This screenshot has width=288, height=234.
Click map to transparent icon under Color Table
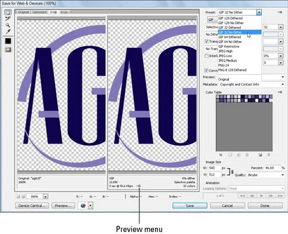click(x=230, y=155)
